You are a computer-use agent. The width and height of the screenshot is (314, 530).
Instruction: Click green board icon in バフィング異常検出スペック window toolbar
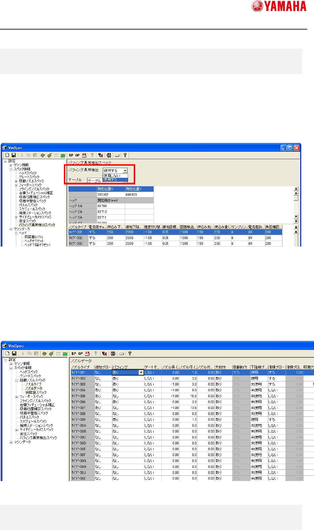coord(63,155)
